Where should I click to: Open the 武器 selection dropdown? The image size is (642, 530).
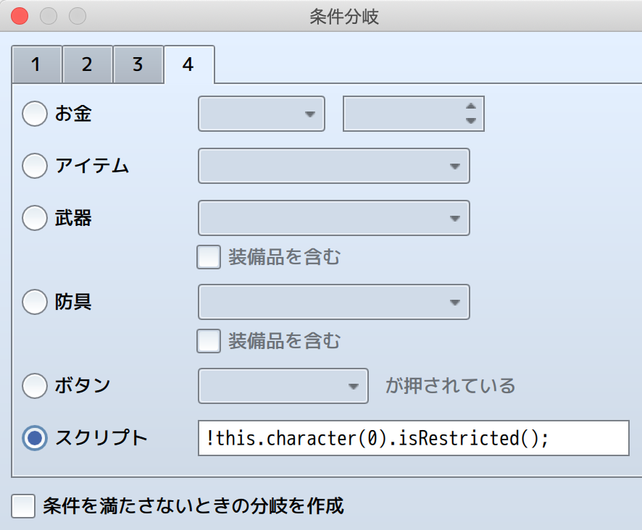(334, 218)
